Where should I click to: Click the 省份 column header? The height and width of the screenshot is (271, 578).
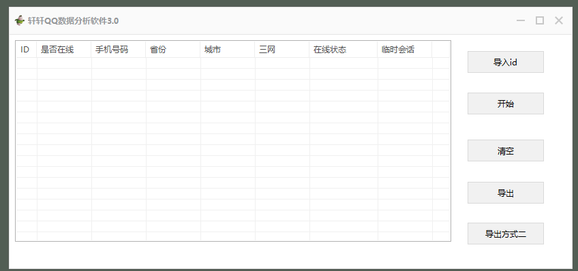pos(173,49)
